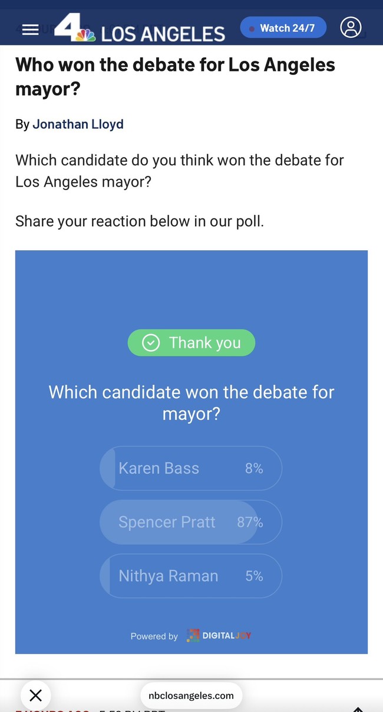The height and width of the screenshot is (712, 383).
Task: Tap the nbclosangeles.com address pill
Action: pos(191,695)
